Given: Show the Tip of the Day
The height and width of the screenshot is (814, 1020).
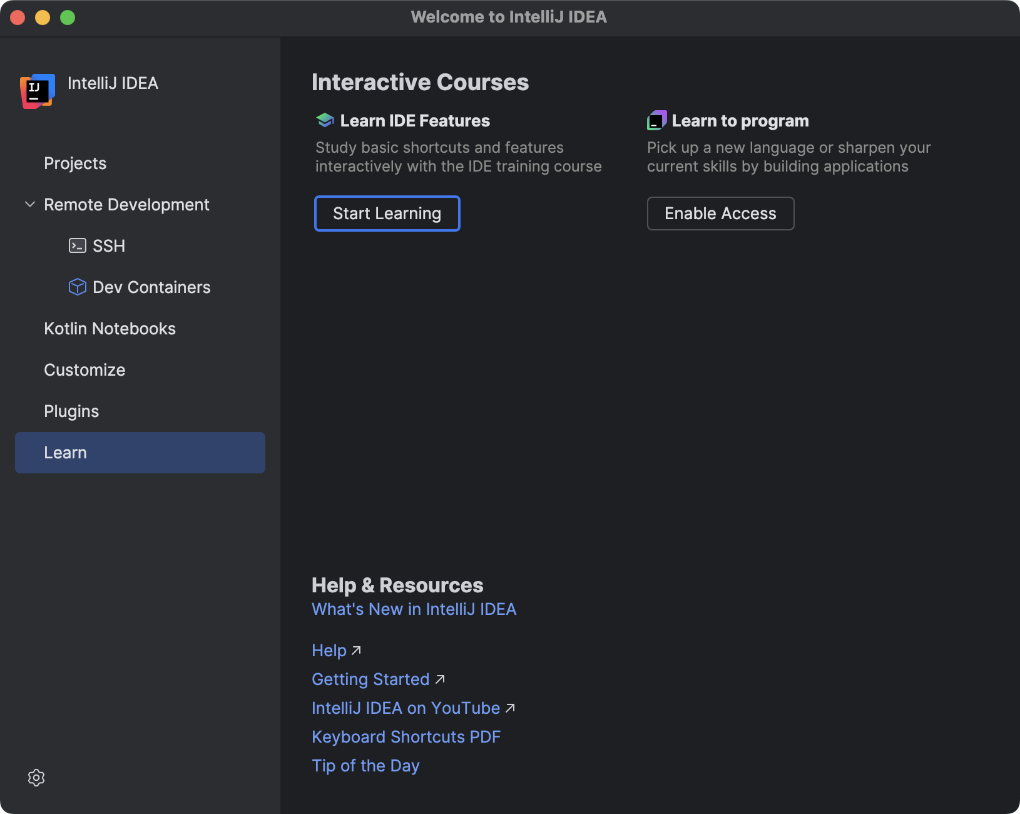Looking at the screenshot, I should (365, 765).
